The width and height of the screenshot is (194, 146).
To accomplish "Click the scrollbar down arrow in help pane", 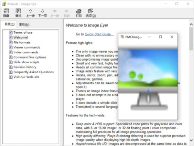I will [x=191, y=140].
